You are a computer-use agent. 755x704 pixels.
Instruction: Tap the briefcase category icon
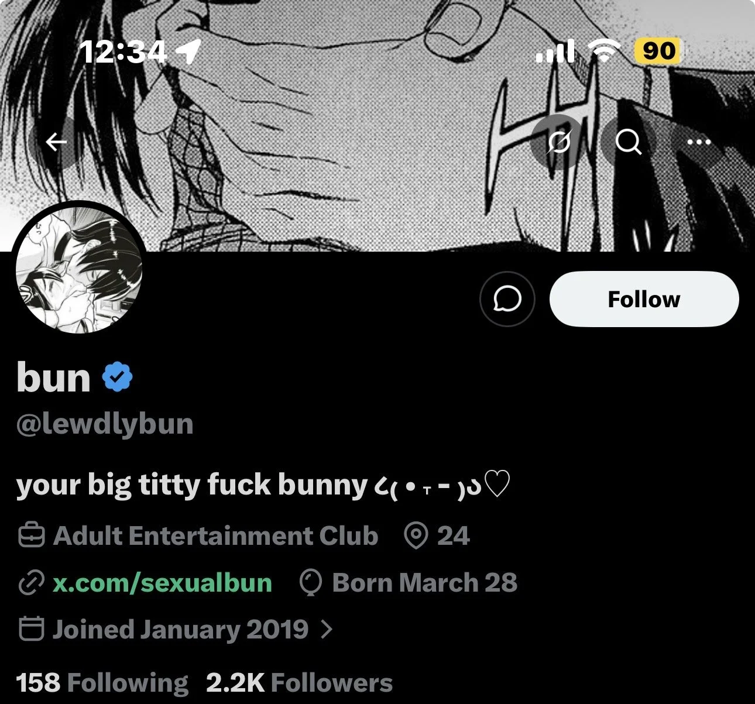point(31,535)
